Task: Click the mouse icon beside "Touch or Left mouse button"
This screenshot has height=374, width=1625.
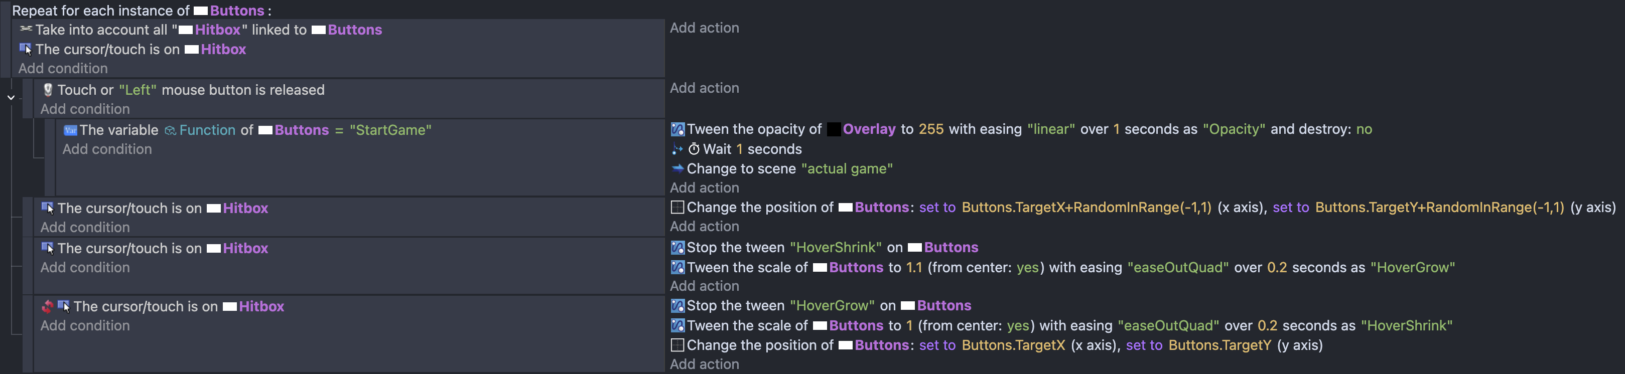Action: [x=47, y=90]
